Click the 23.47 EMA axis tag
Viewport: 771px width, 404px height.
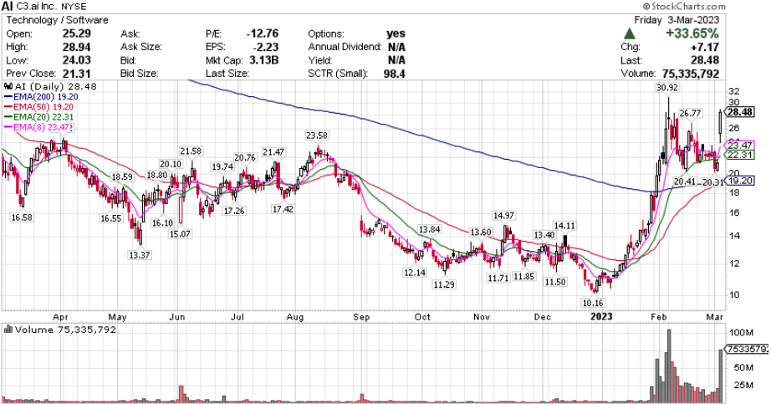(740, 146)
